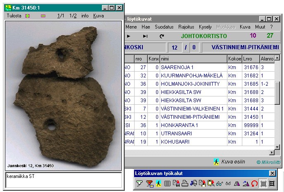Select the 1/2 scale option
Image resolution: width=284 pixels, height=192 pixels.
[73, 16]
